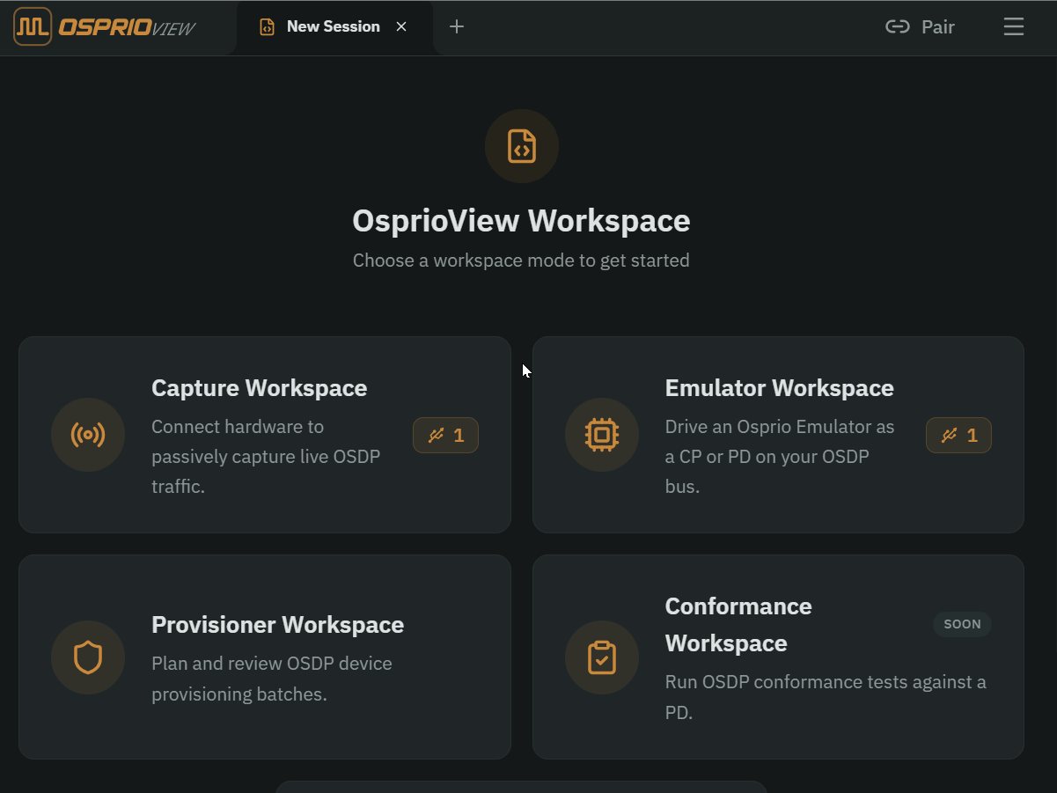Screen dimensions: 1057x793
Task: Click the Provisioner Workspace shield icon
Action: tap(88, 657)
